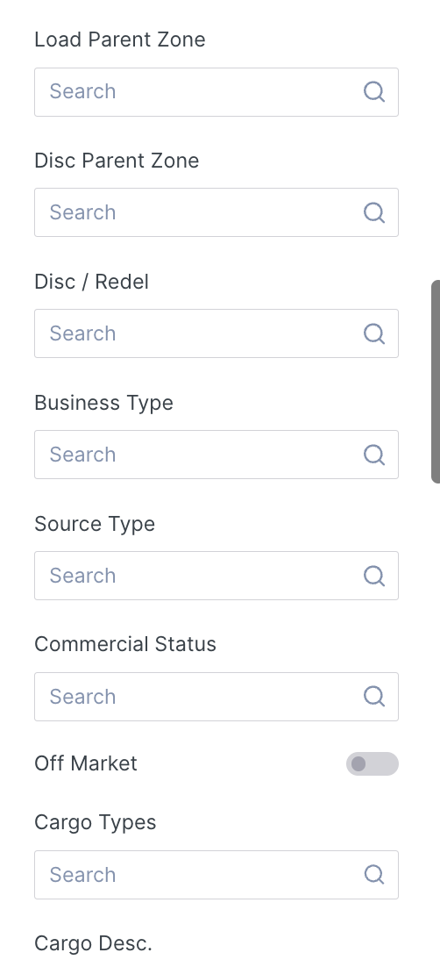Focus the Disc Parent Zone search box
This screenshot has height=967, width=440.
pyautogui.click(x=216, y=212)
